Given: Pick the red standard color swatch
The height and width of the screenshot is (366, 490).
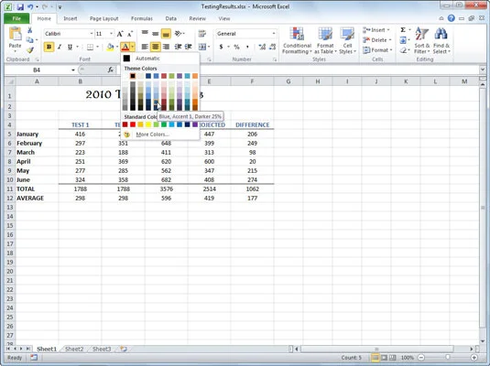Looking at the screenshot, I should pos(133,124).
